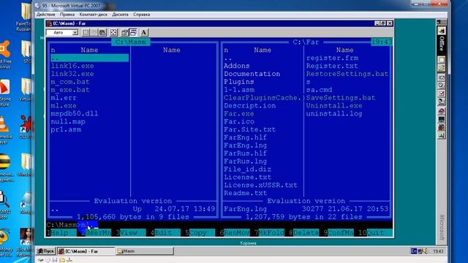Click the Office shortcut bar top icon
This screenshot has width=468, height=263.
tap(442, 31)
